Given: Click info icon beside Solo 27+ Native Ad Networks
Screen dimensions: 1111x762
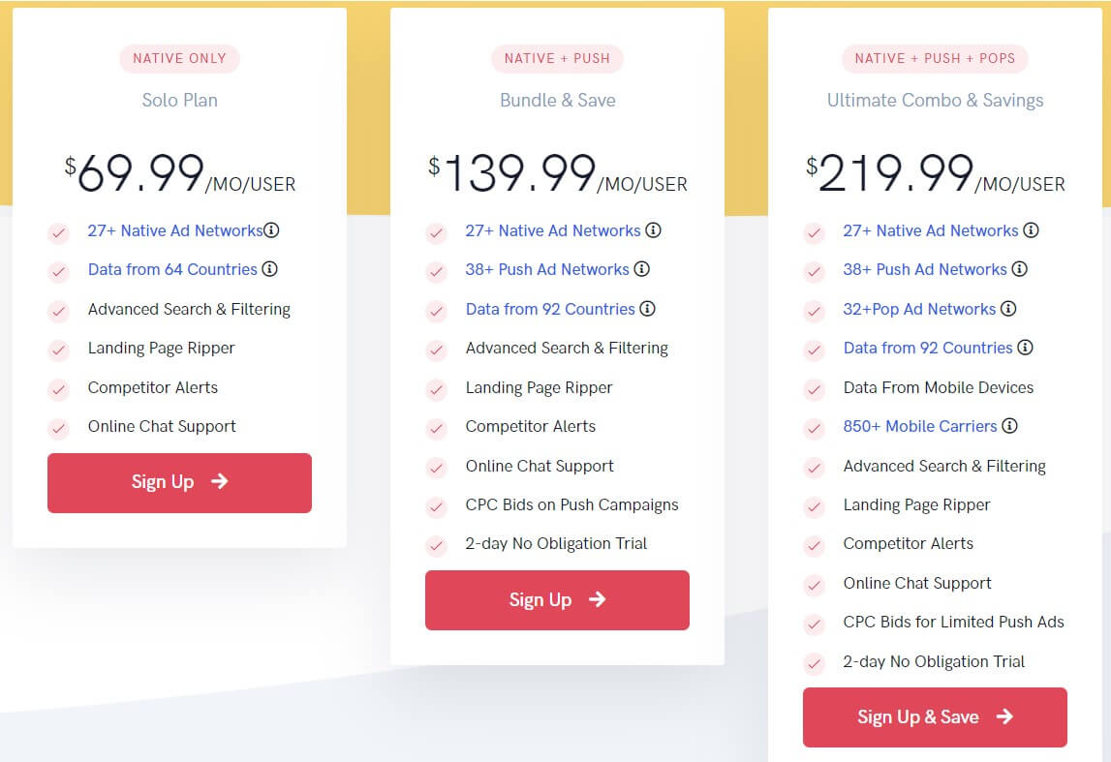Looking at the screenshot, I should [272, 230].
